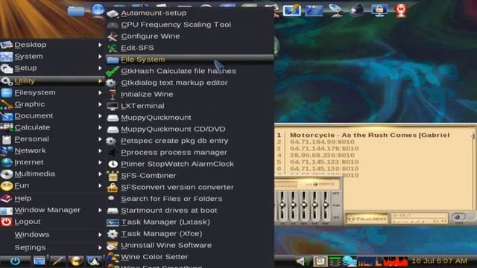Select playlist entry 38.99.68.236:8010
The width and height of the screenshot is (477, 268).
[322, 156]
